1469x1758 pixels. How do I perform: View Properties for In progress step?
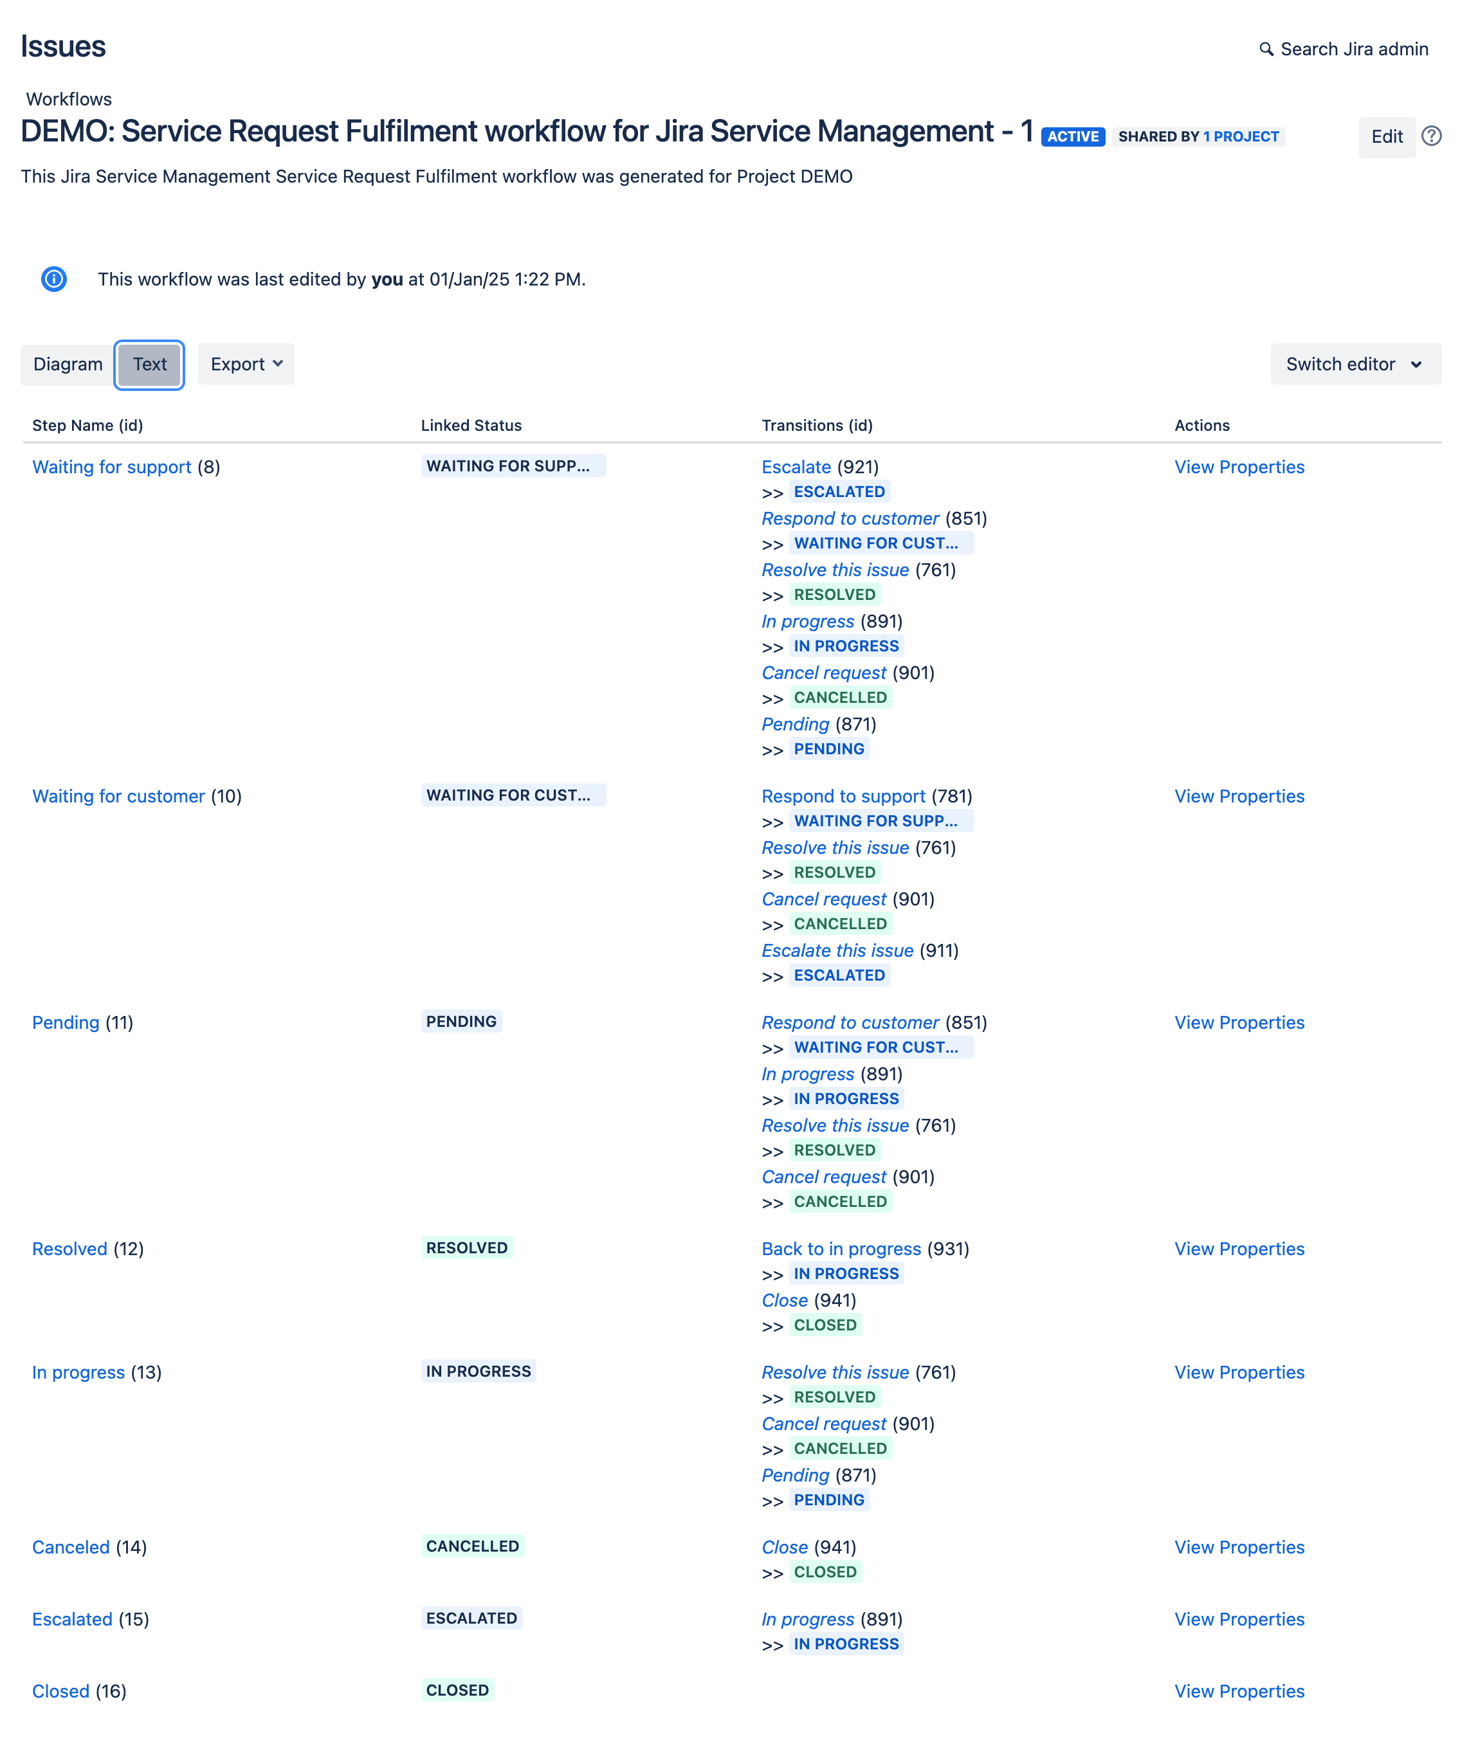tap(1239, 1372)
